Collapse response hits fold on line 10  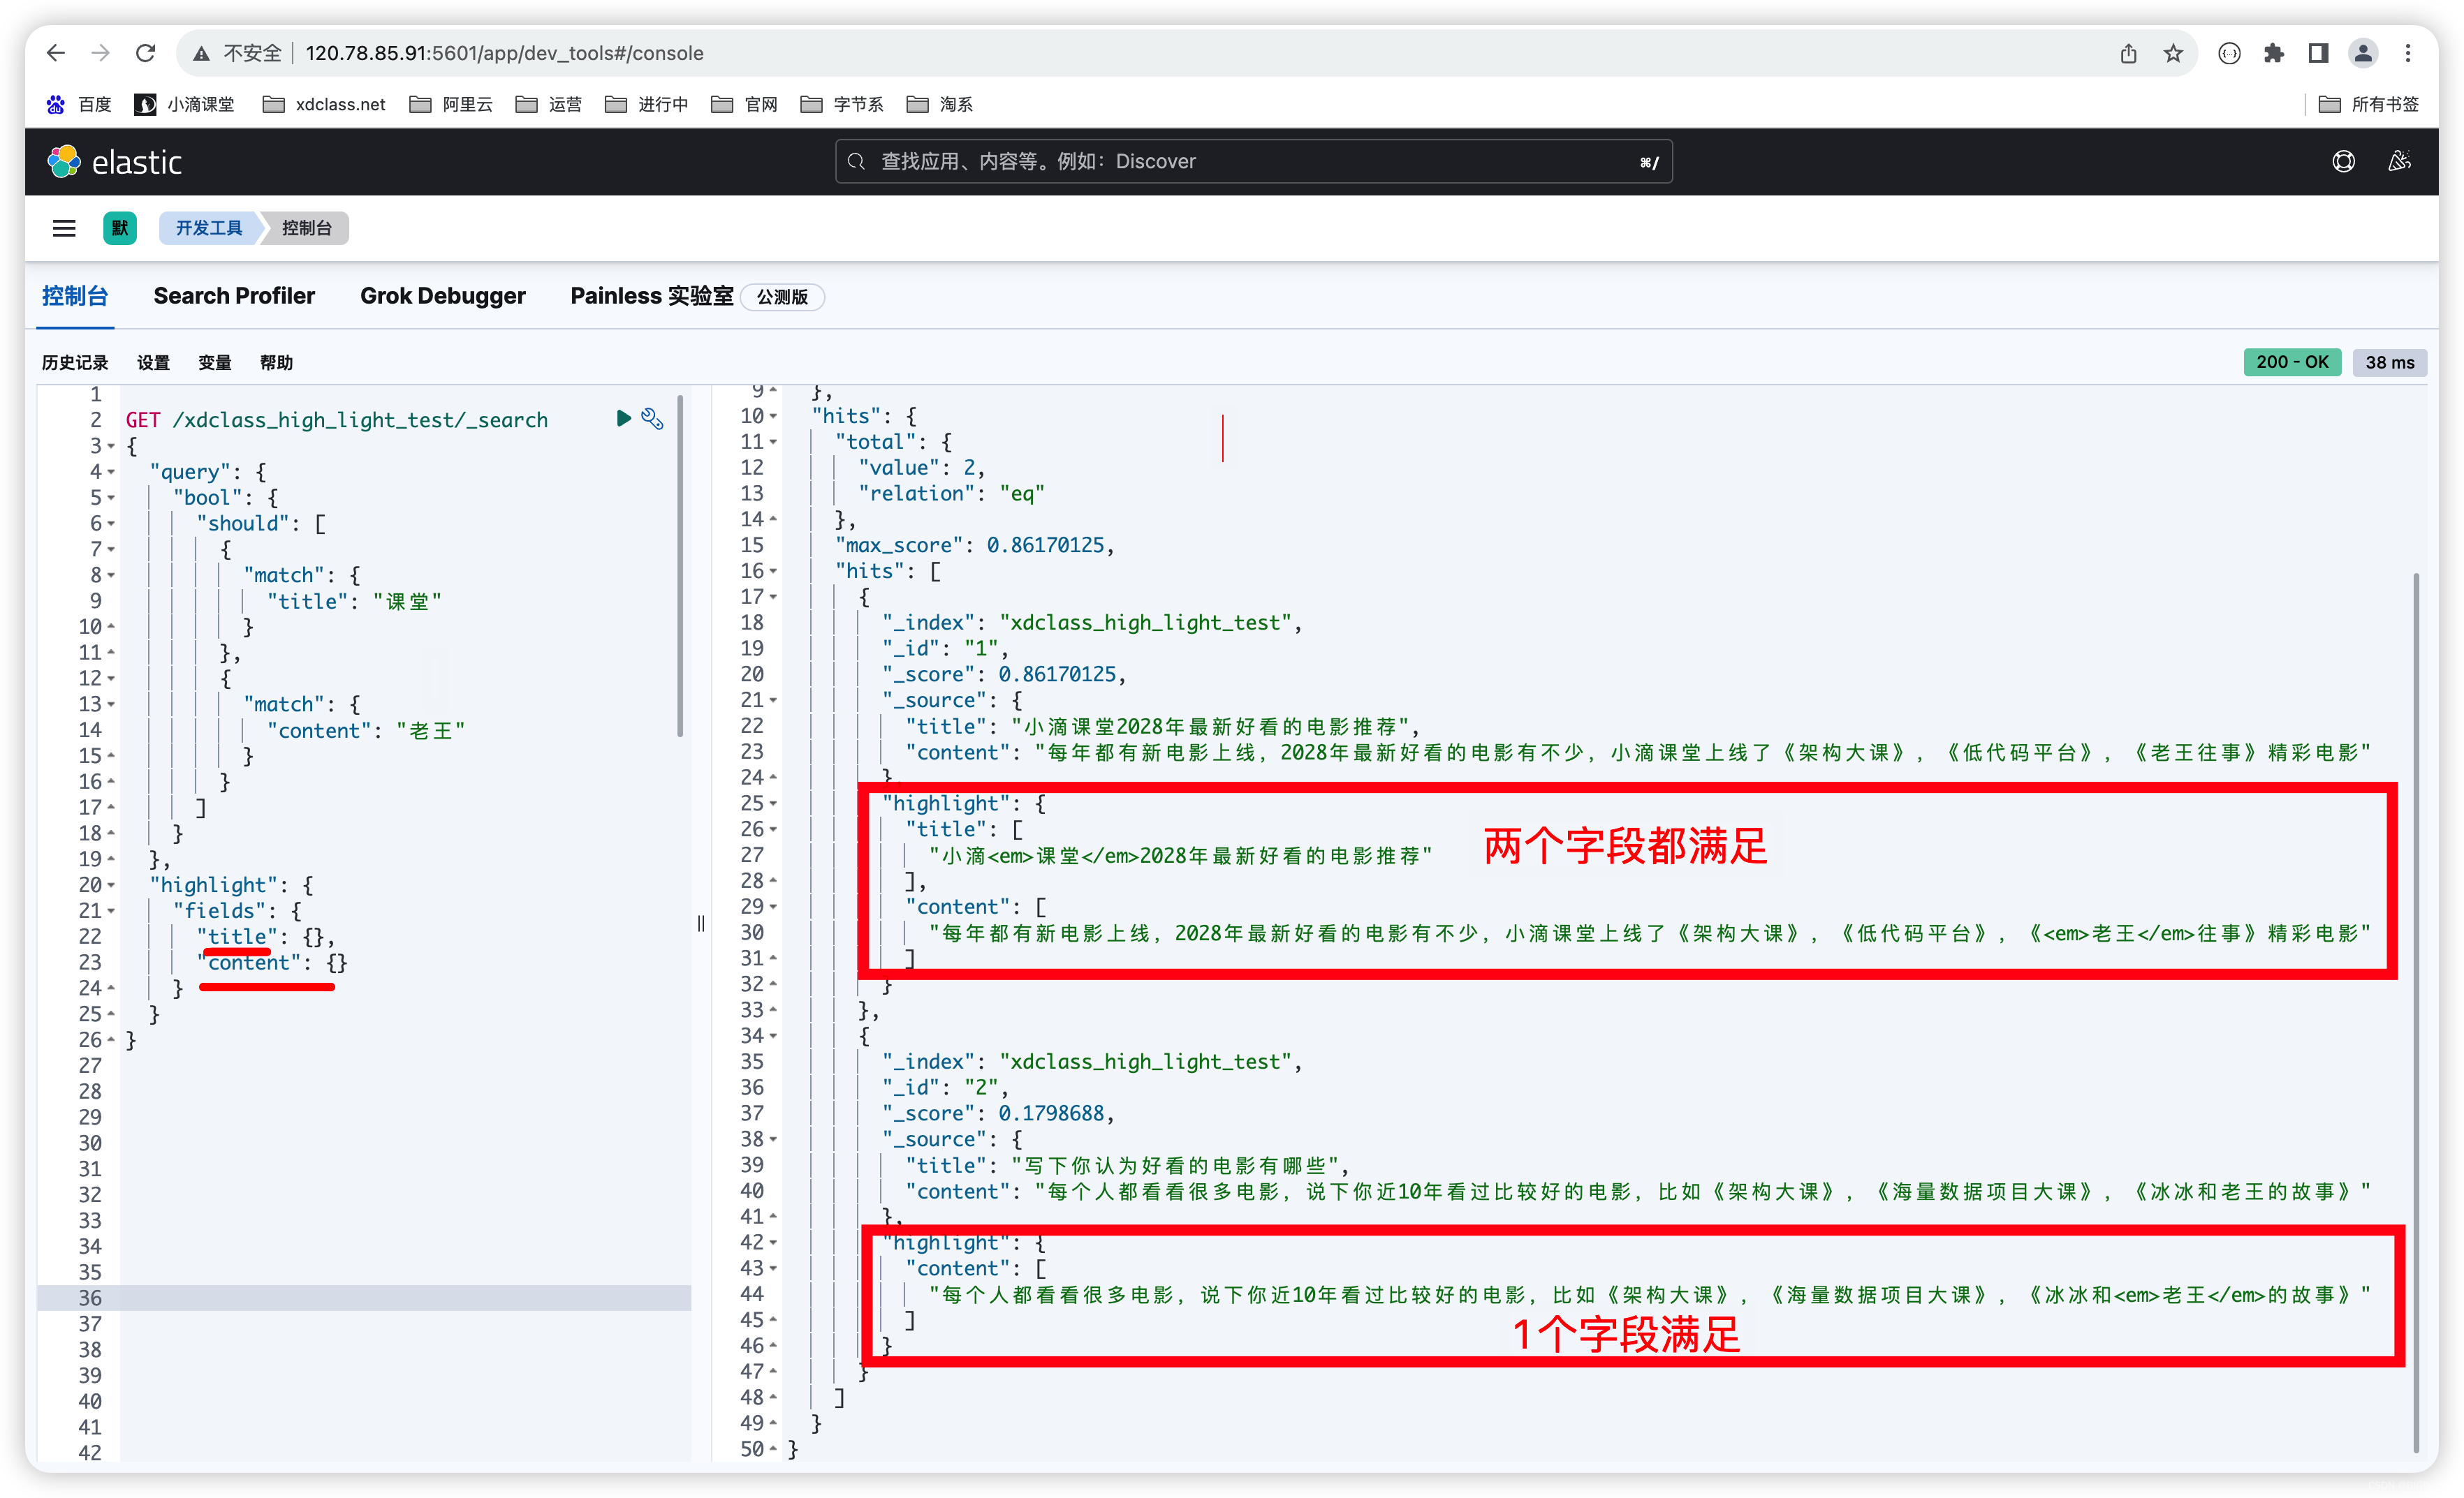click(x=773, y=416)
